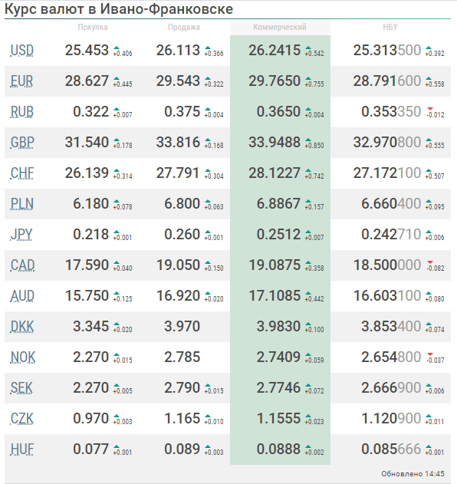Open the DKK currency link
The width and height of the screenshot is (457, 484).
(22, 327)
